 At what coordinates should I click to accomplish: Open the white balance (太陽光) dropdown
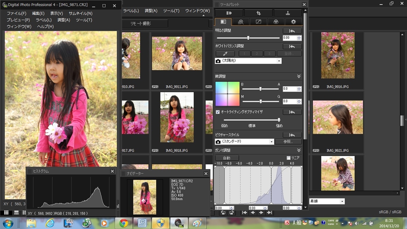279,61
